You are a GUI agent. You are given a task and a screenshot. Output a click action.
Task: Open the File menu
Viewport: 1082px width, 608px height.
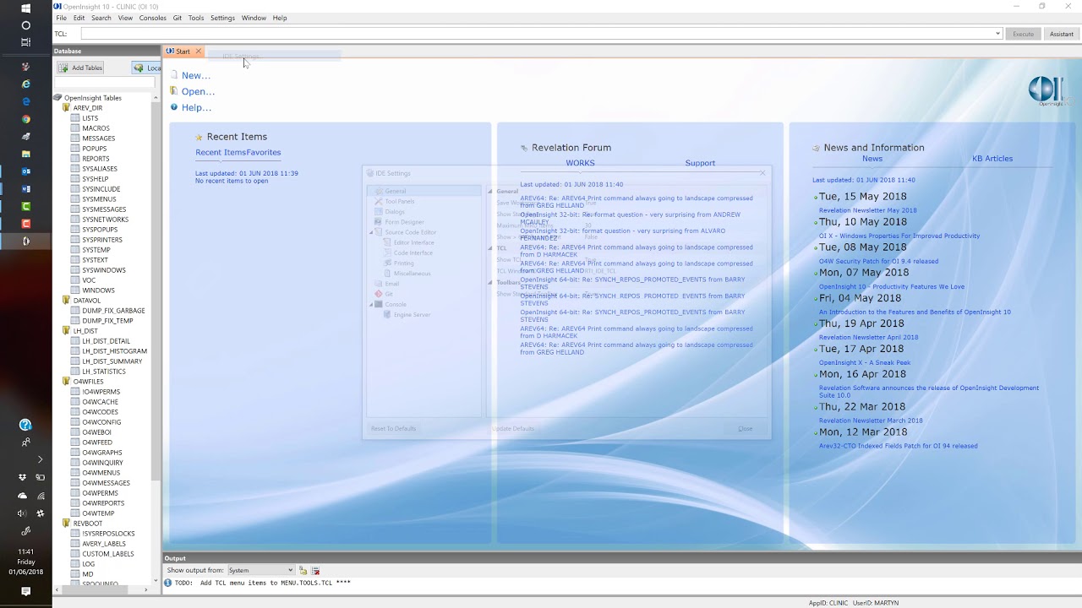click(61, 18)
